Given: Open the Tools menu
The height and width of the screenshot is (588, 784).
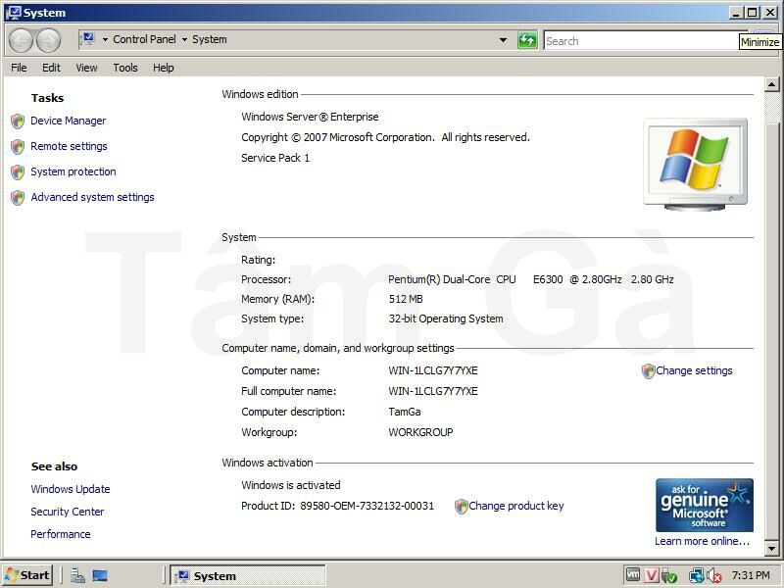Looking at the screenshot, I should 125,68.
